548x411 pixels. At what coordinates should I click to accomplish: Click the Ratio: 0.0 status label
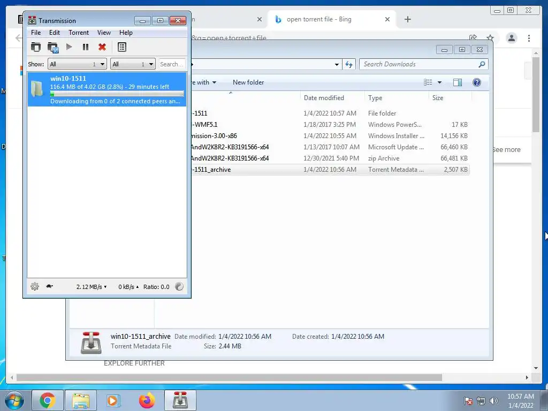click(156, 287)
